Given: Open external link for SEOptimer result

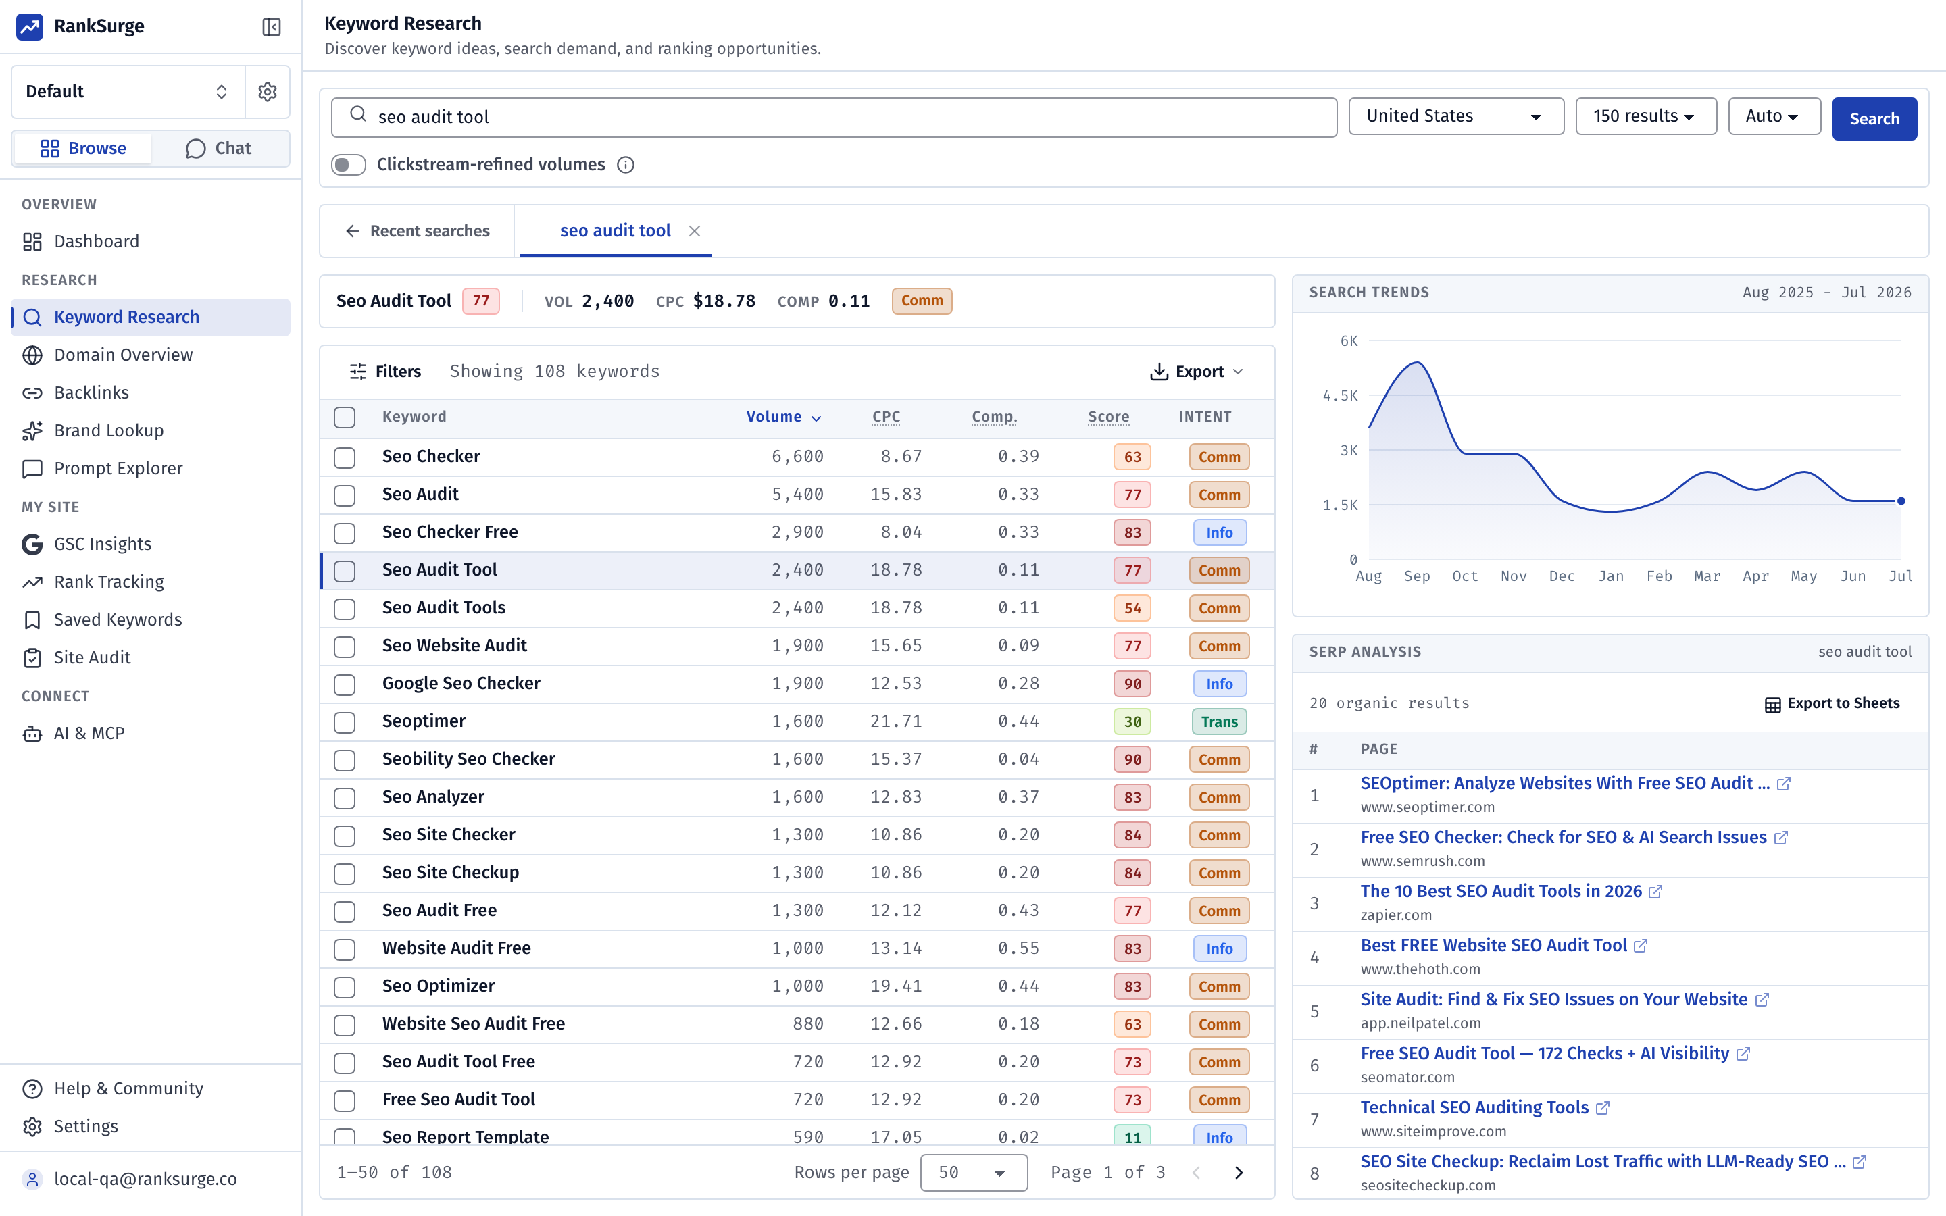Looking at the screenshot, I should point(1784,784).
